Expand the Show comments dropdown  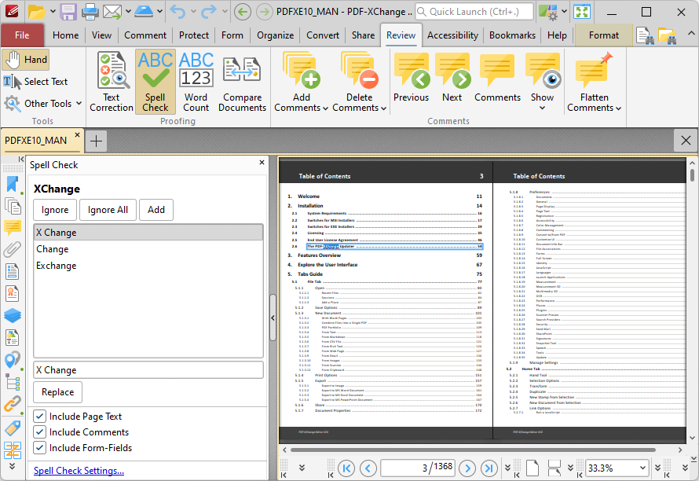tap(542, 108)
